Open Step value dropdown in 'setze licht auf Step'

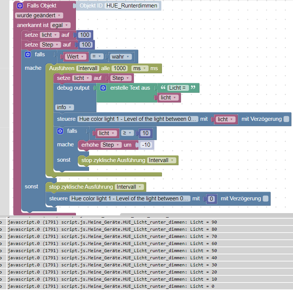tap(121, 78)
